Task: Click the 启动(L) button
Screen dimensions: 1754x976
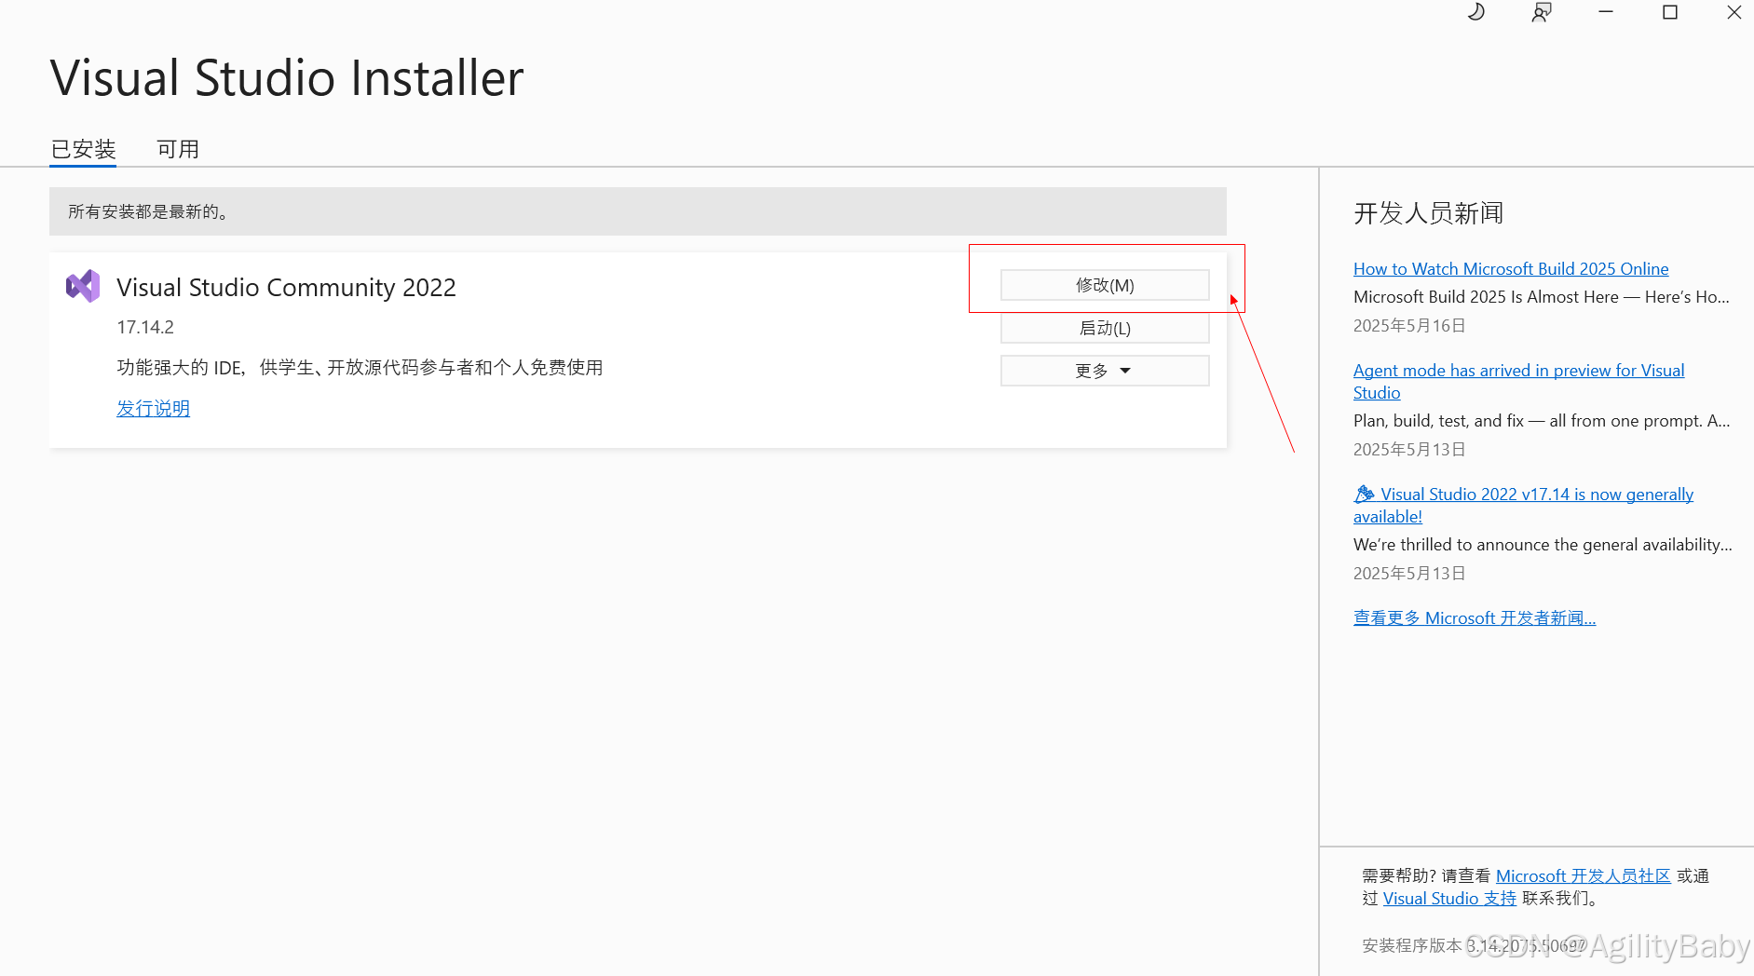Action: tap(1105, 328)
